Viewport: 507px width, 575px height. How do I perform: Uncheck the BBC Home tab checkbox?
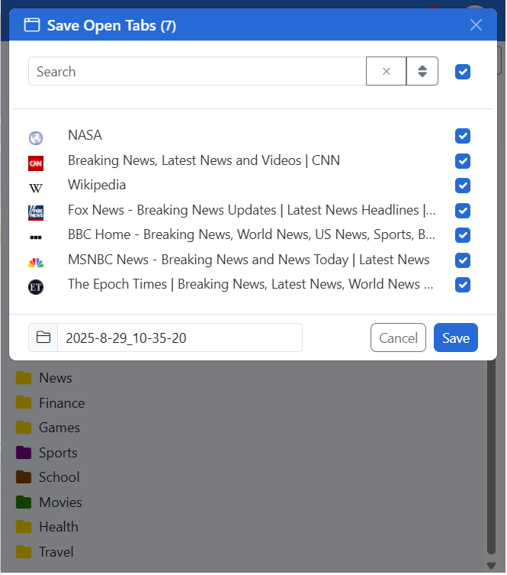click(463, 235)
